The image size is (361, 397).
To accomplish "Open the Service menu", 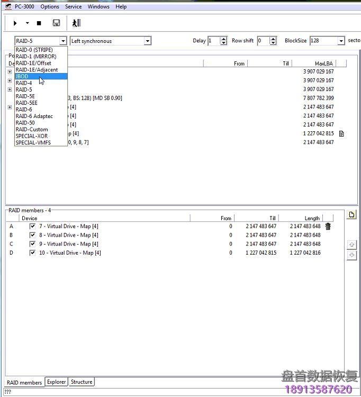I will pos(73,7).
